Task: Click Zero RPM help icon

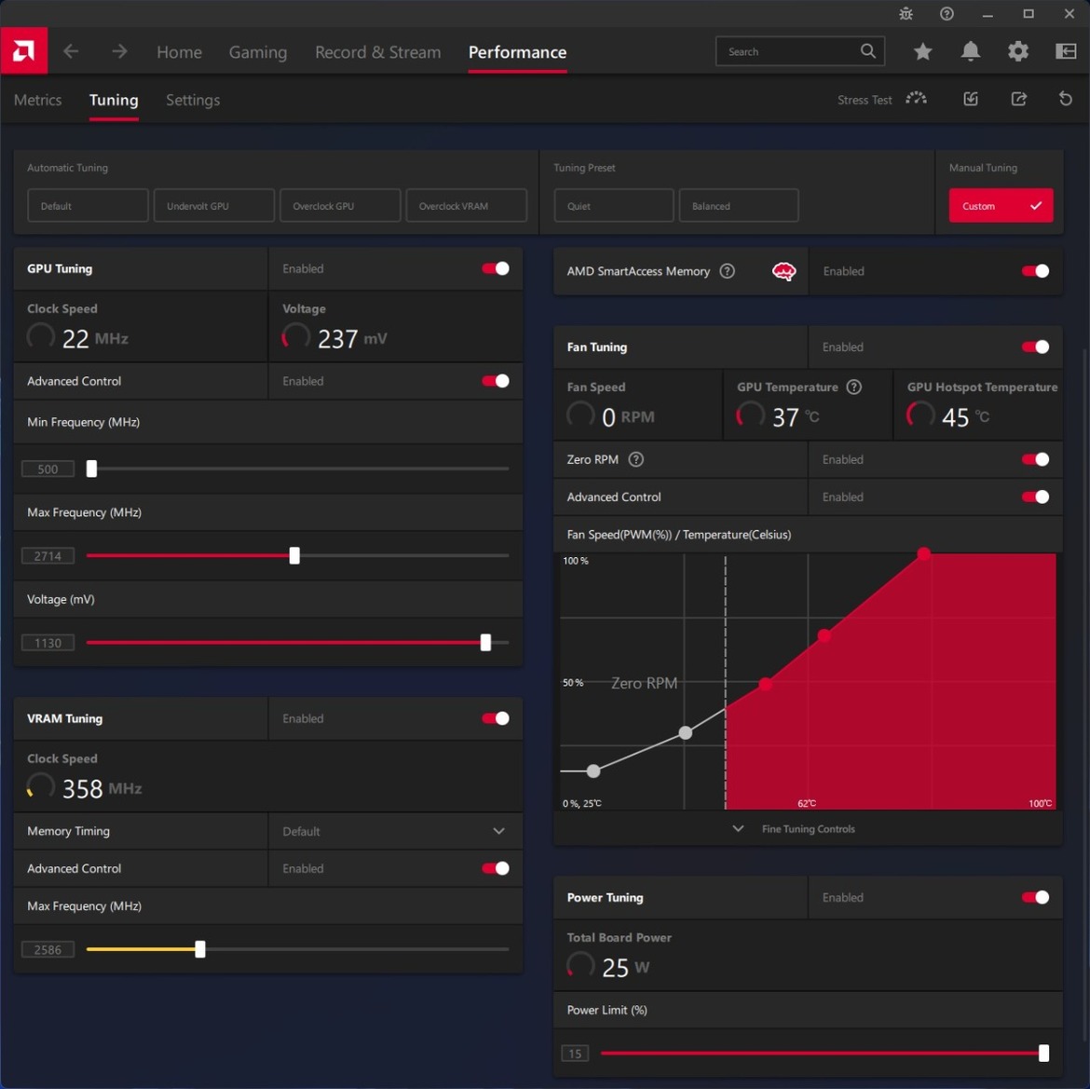Action: [635, 459]
